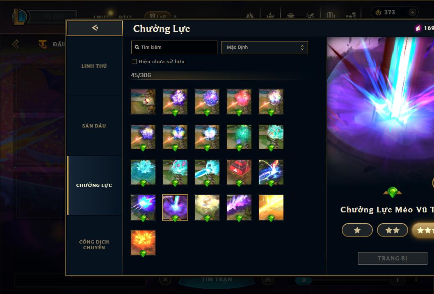Open the 'Cổng Dịch Chuyển' tab
The image size is (434, 294).
tap(94, 245)
